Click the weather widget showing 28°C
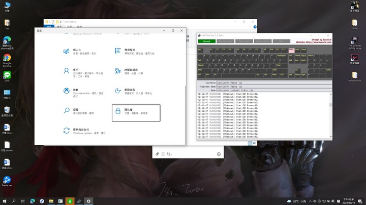366x205 pixels. pyautogui.click(x=296, y=201)
